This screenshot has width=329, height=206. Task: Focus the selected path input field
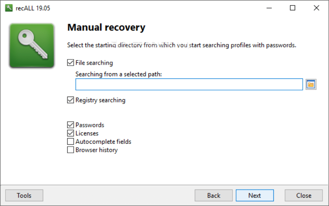click(189, 84)
